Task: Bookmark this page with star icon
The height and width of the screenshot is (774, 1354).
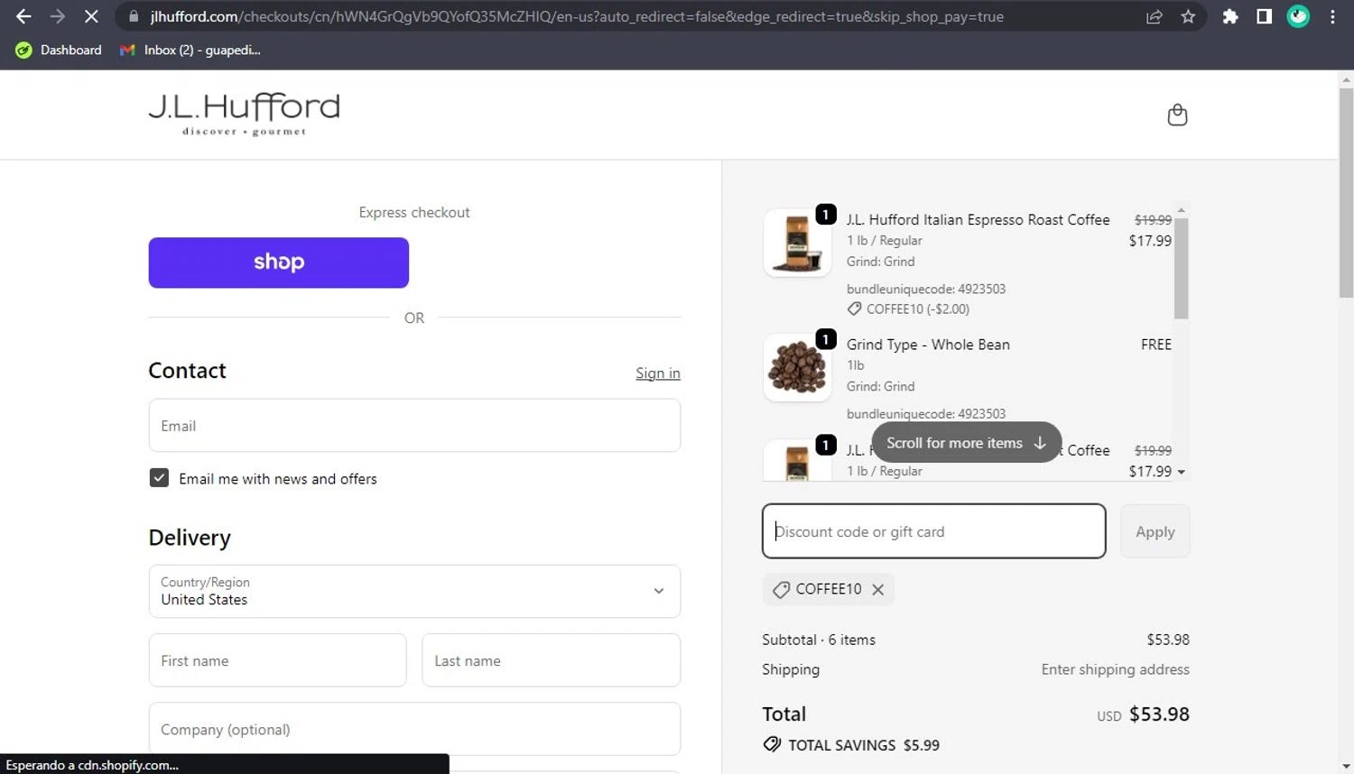Action: point(1188,16)
